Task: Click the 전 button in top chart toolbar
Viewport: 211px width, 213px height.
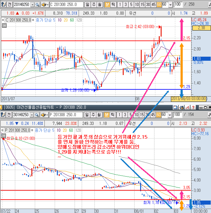Action: 9,5
